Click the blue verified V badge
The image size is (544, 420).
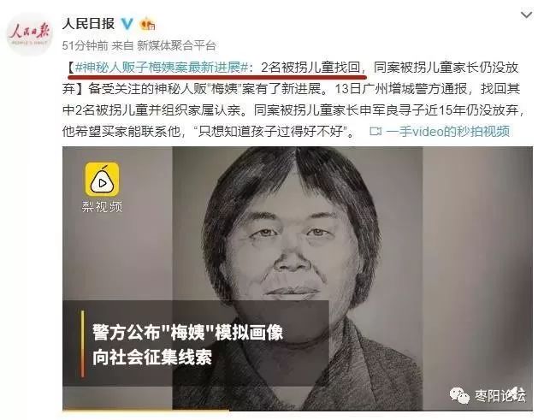127,24
